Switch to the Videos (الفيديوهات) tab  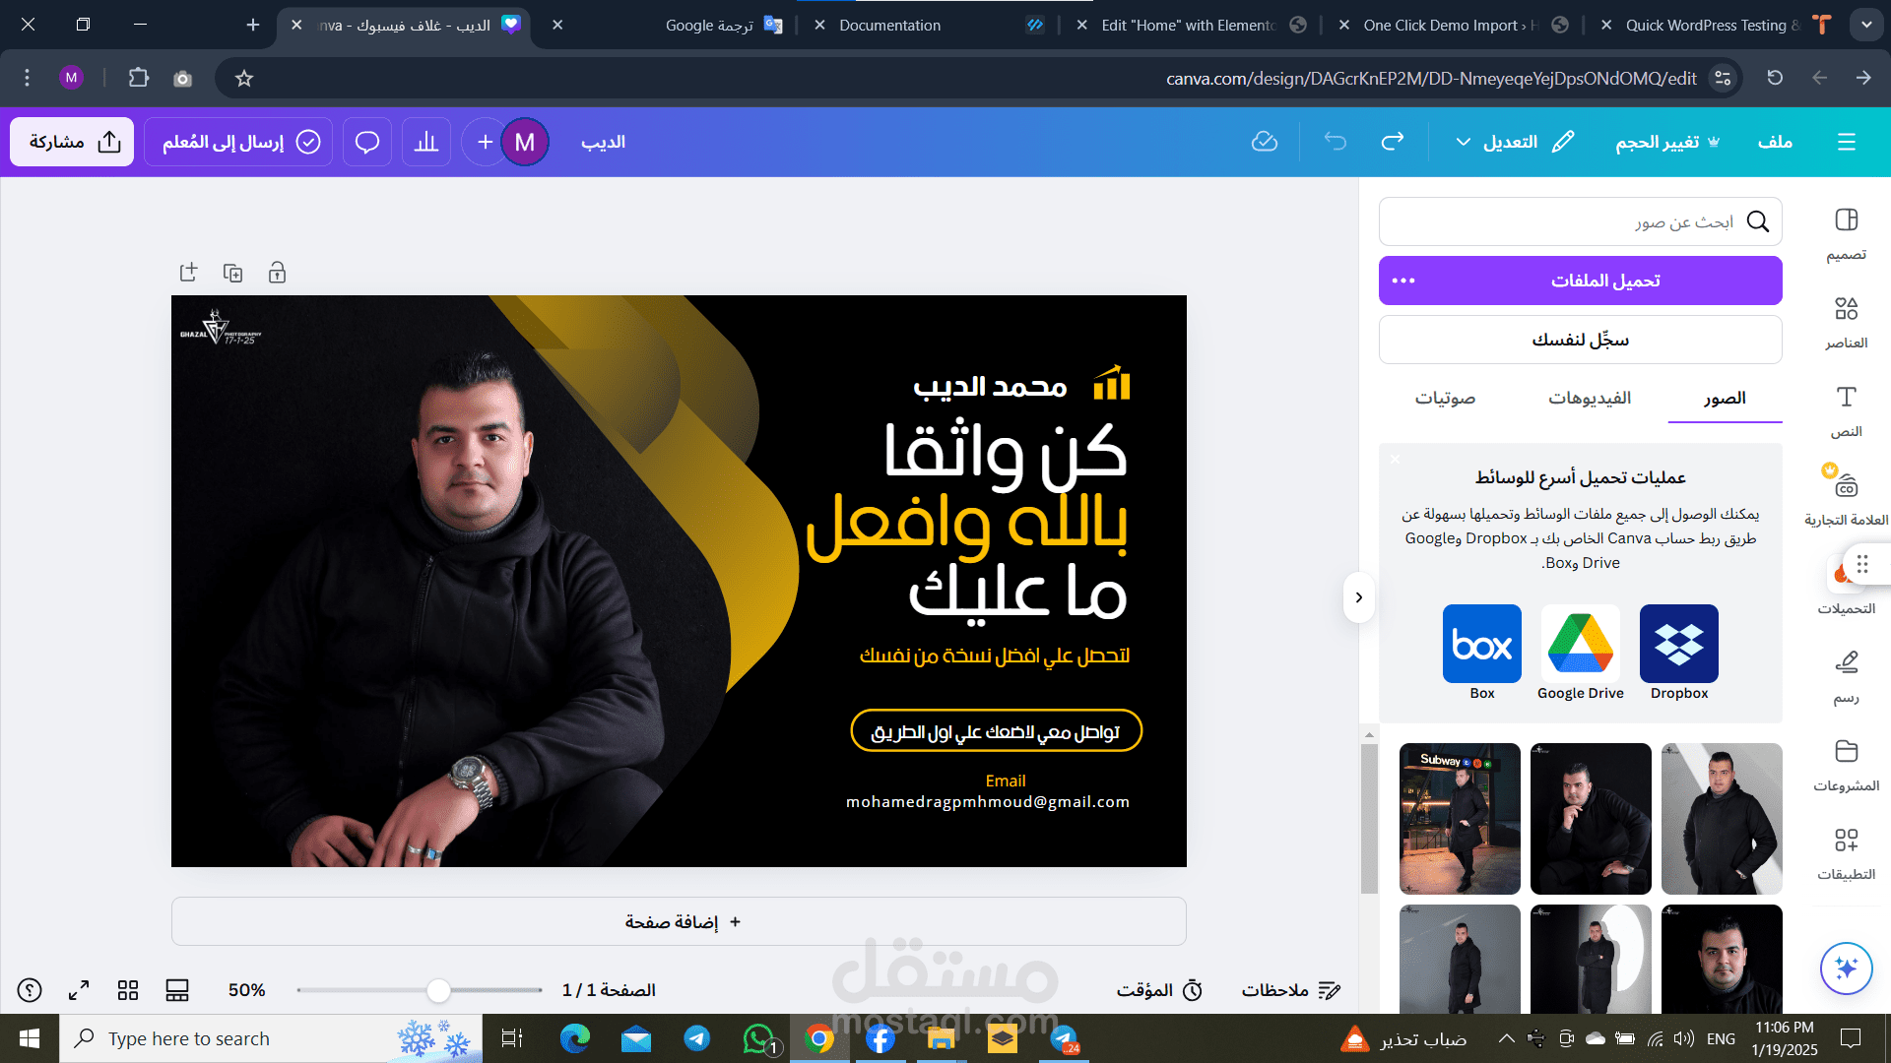1589,398
